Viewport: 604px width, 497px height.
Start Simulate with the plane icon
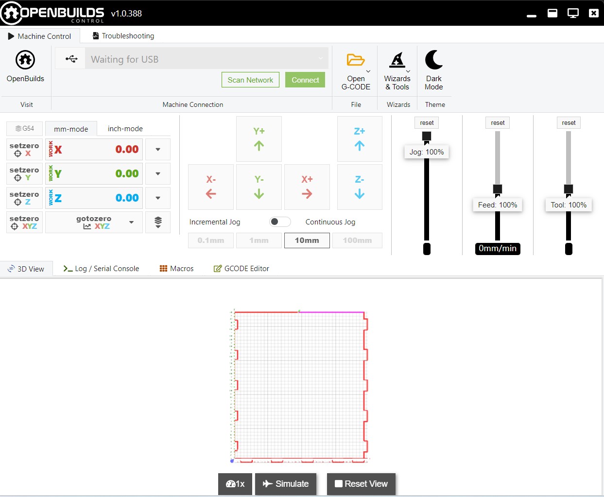[x=286, y=484]
